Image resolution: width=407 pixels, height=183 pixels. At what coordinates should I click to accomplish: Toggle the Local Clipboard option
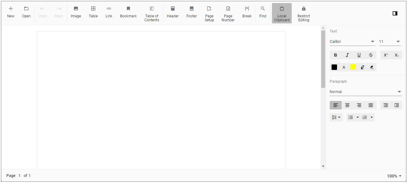282,13
